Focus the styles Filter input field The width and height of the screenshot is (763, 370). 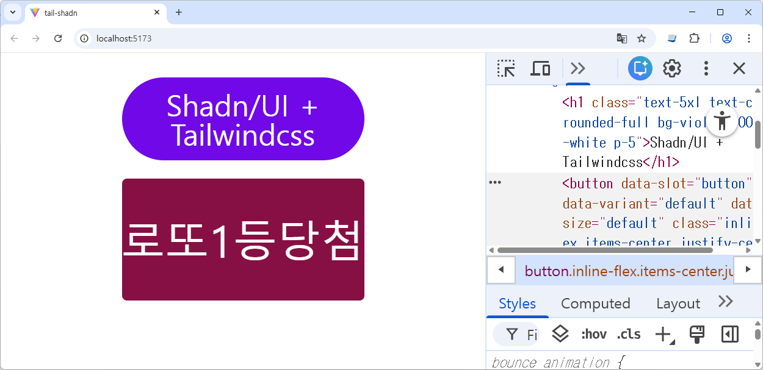pos(517,334)
